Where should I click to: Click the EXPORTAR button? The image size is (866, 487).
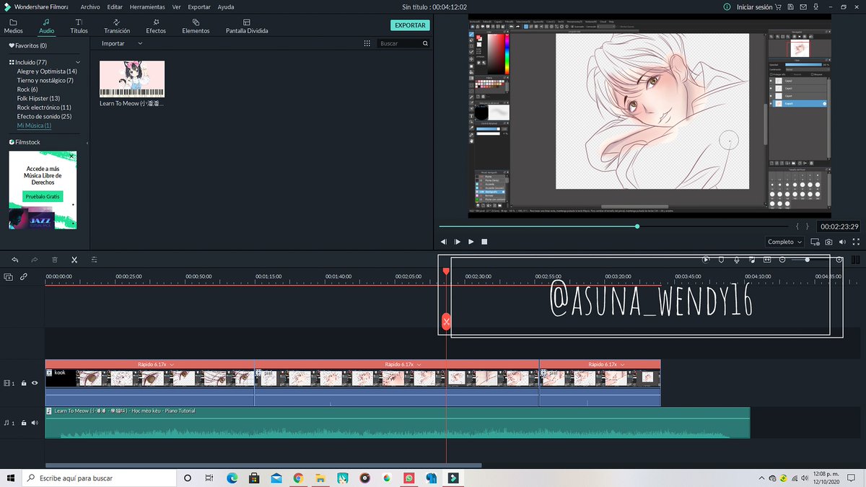pos(411,25)
